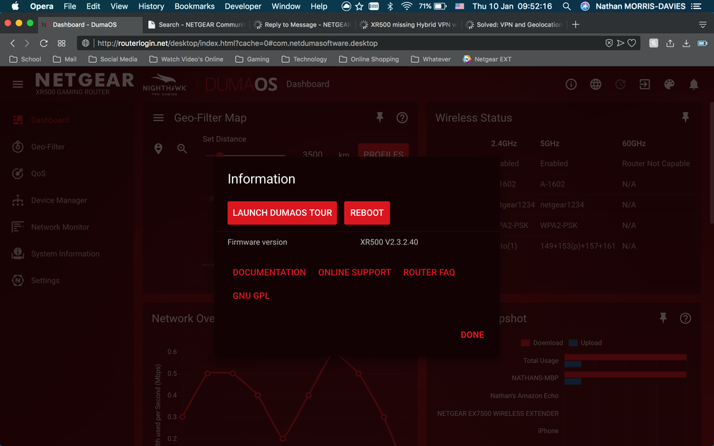Viewport: 714px width, 446px height.
Task: Open the Themes palette icon in the header
Action: point(669,84)
